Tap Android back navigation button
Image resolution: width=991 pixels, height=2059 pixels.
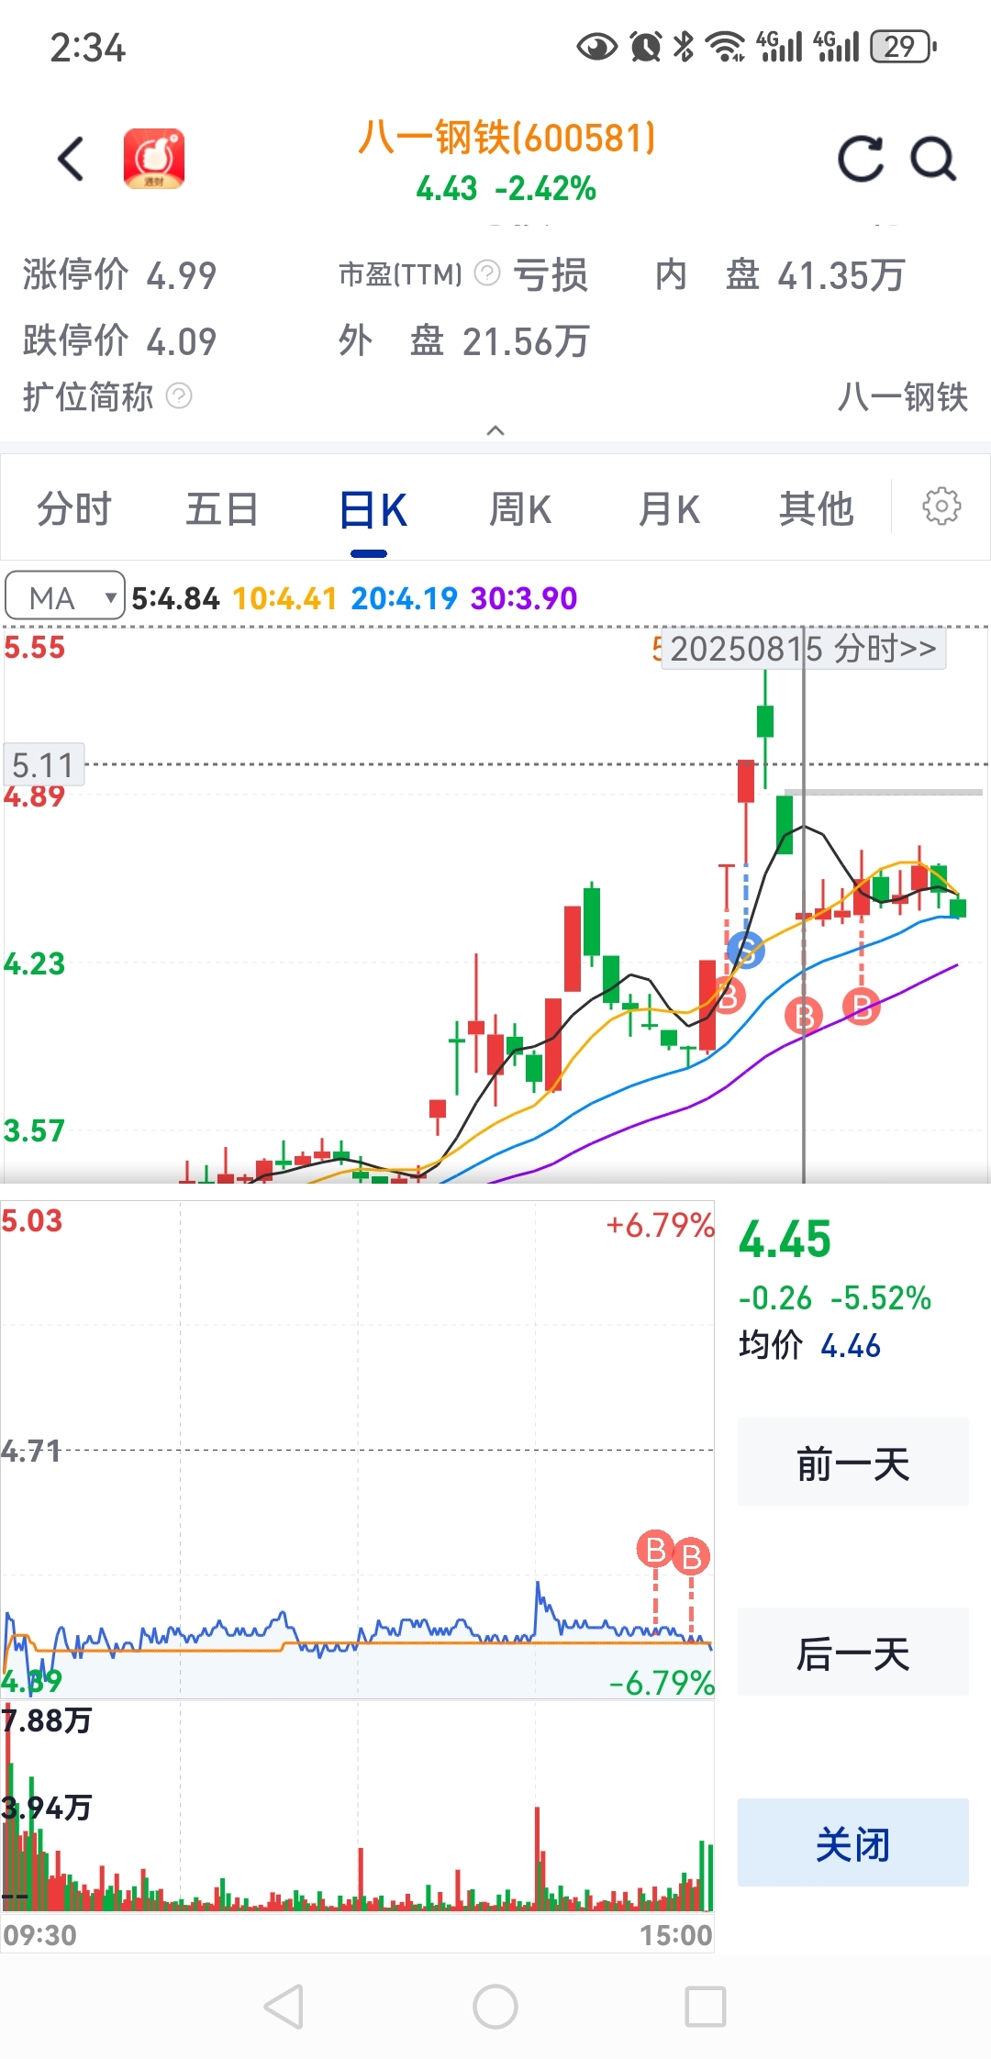click(x=284, y=2006)
